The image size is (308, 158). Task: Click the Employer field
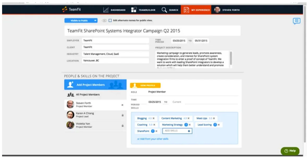tap(116, 41)
